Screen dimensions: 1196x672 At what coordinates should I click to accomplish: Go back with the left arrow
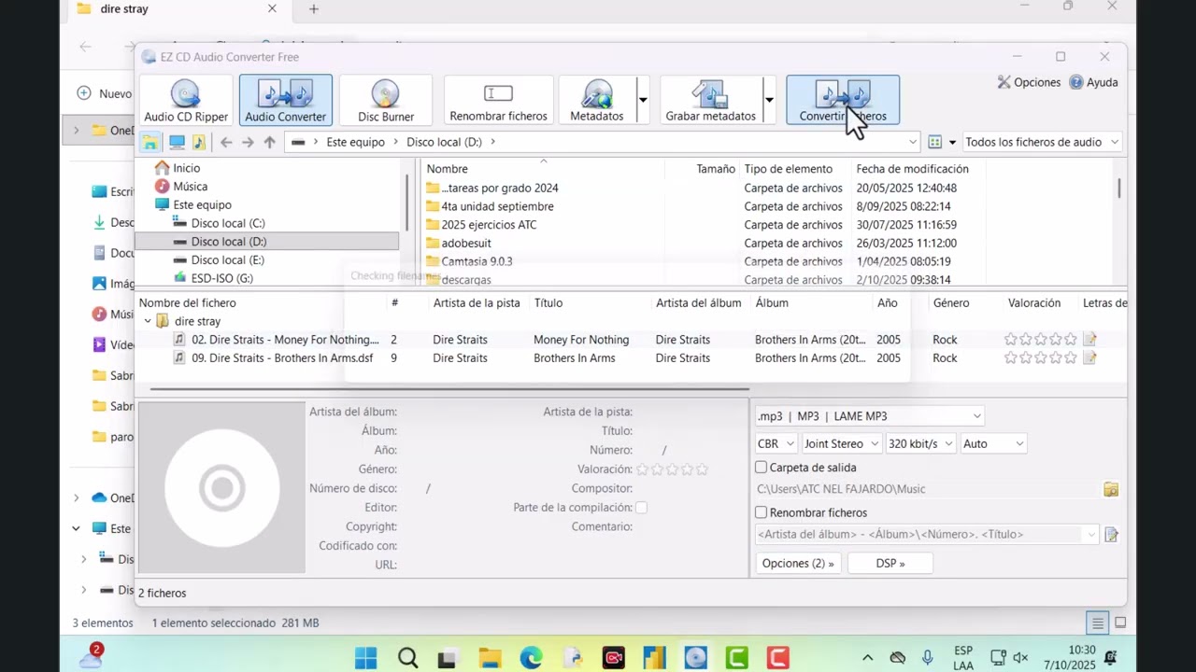(226, 142)
